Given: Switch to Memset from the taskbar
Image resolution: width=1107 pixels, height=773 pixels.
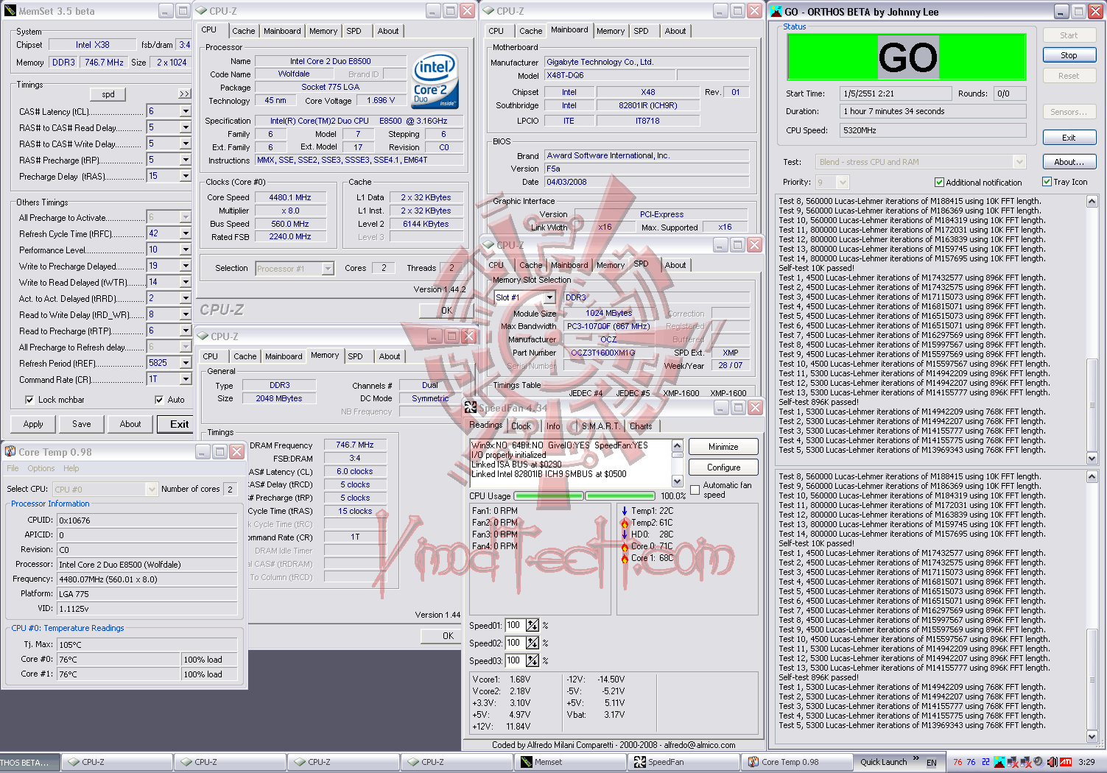Looking at the screenshot, I should tap(571, 762).
